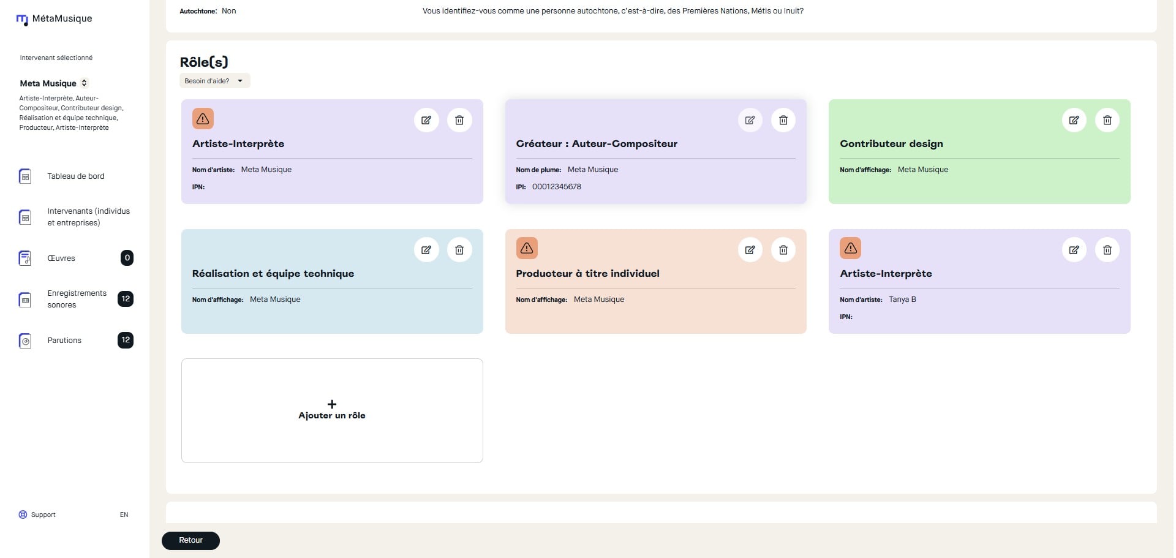Go to Enregistrements sonores section

click(77, 299)
